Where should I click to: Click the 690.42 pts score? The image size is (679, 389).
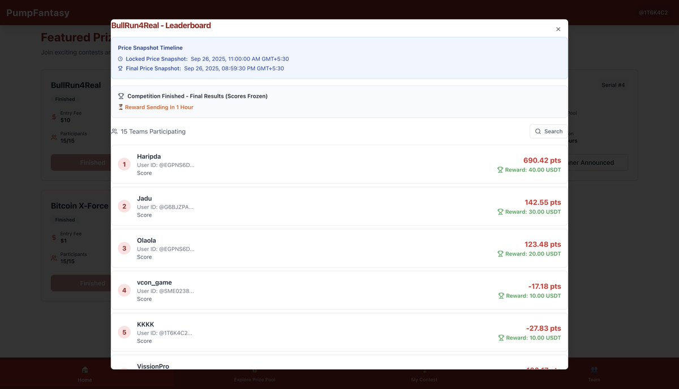[x=542, y=160]
